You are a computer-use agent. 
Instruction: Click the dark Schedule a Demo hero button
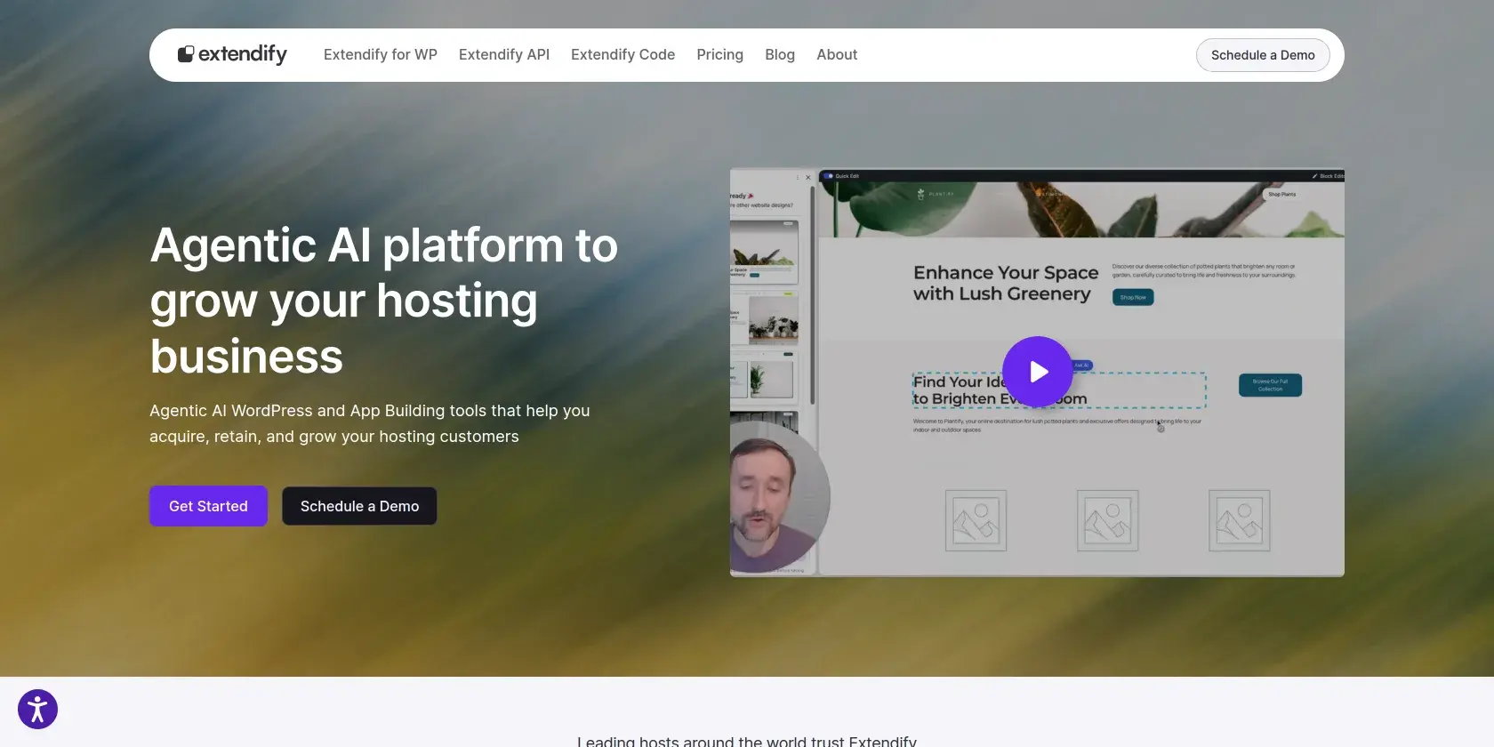coord(359,506)
